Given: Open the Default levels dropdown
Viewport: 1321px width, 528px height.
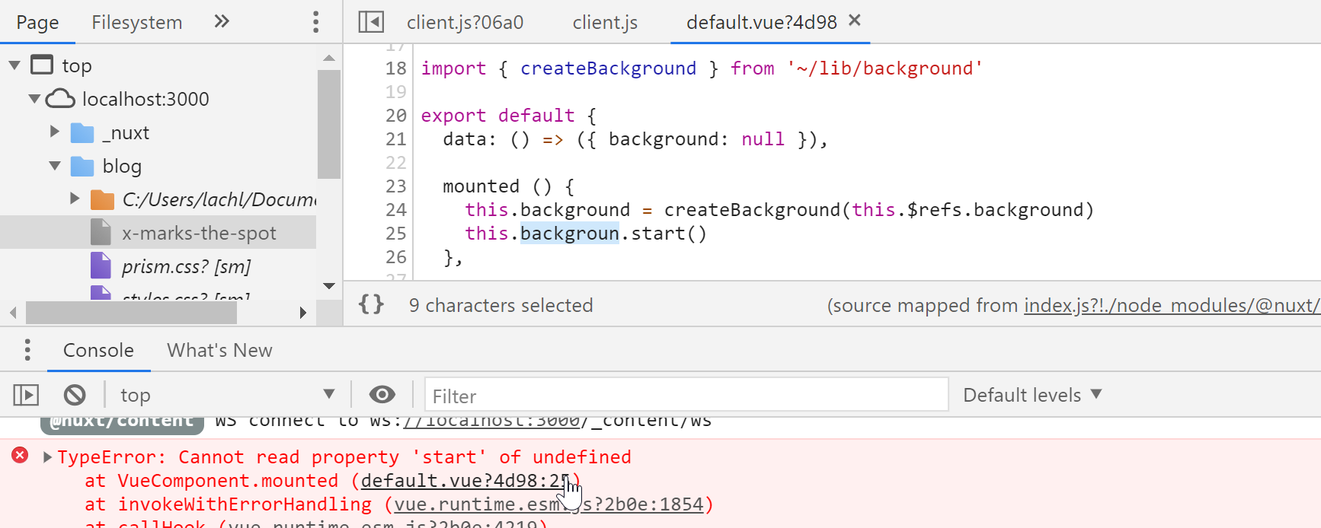Looking at the screenshot, I should 1032,395.
